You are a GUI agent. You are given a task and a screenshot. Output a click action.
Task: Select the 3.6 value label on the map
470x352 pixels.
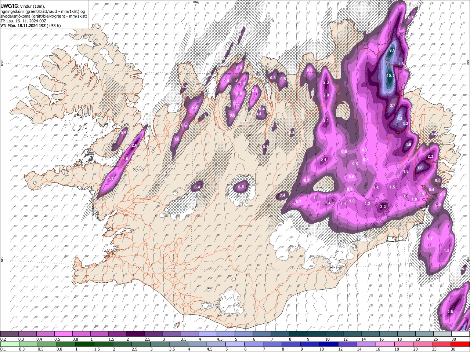point(408,145)
